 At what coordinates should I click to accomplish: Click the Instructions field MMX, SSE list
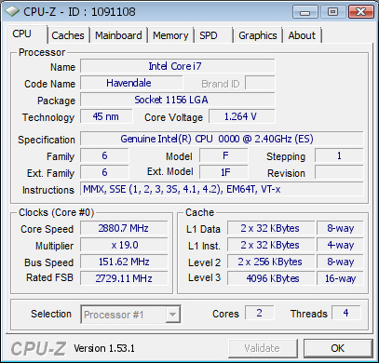point(222,189)
